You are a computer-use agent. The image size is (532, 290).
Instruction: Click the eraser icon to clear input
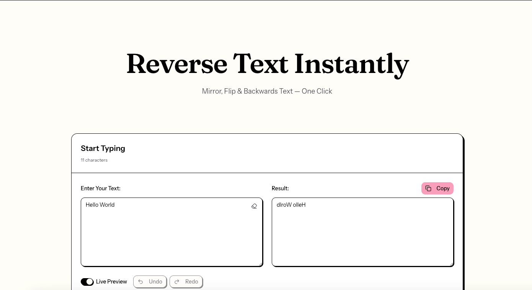click(254, 206)
